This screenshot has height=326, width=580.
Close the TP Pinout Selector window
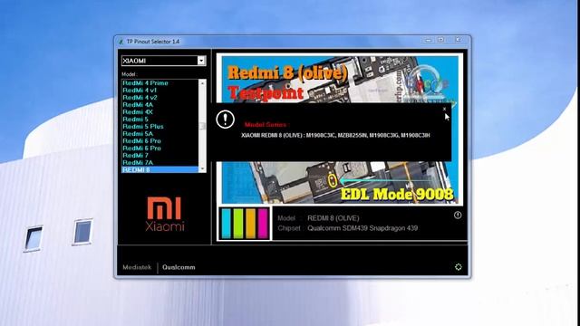click(458, 40)
